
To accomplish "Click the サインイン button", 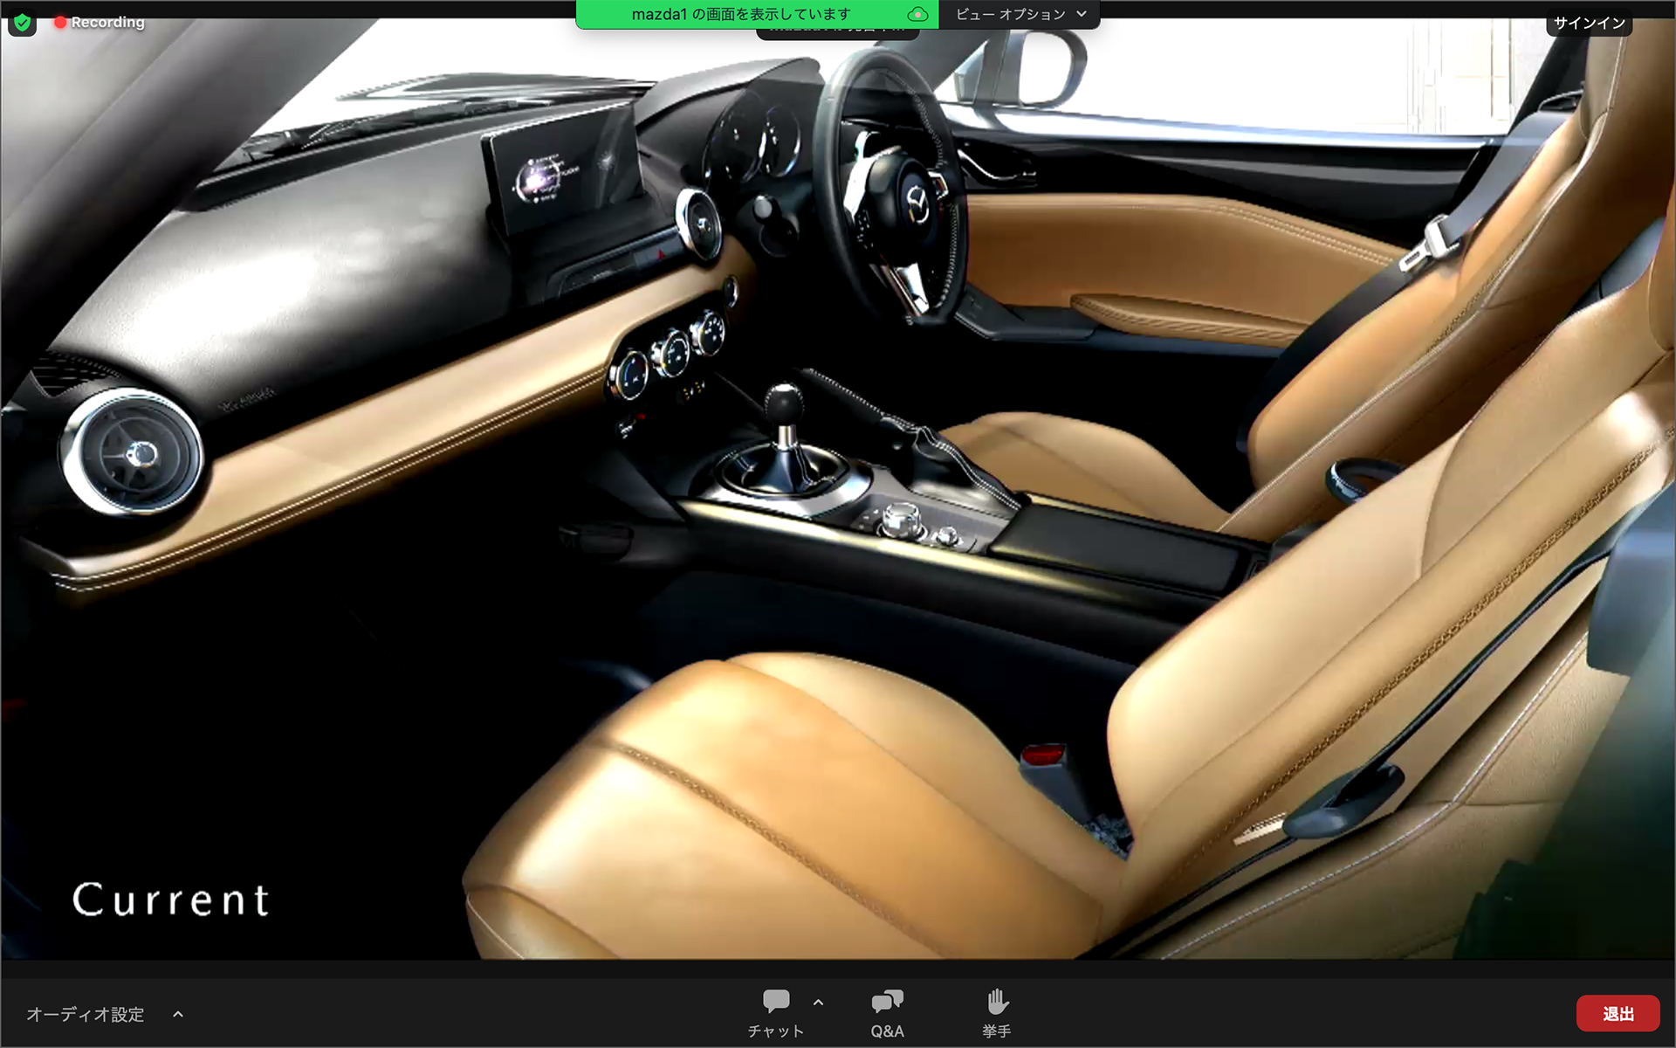I will [x=1589, y=23].
